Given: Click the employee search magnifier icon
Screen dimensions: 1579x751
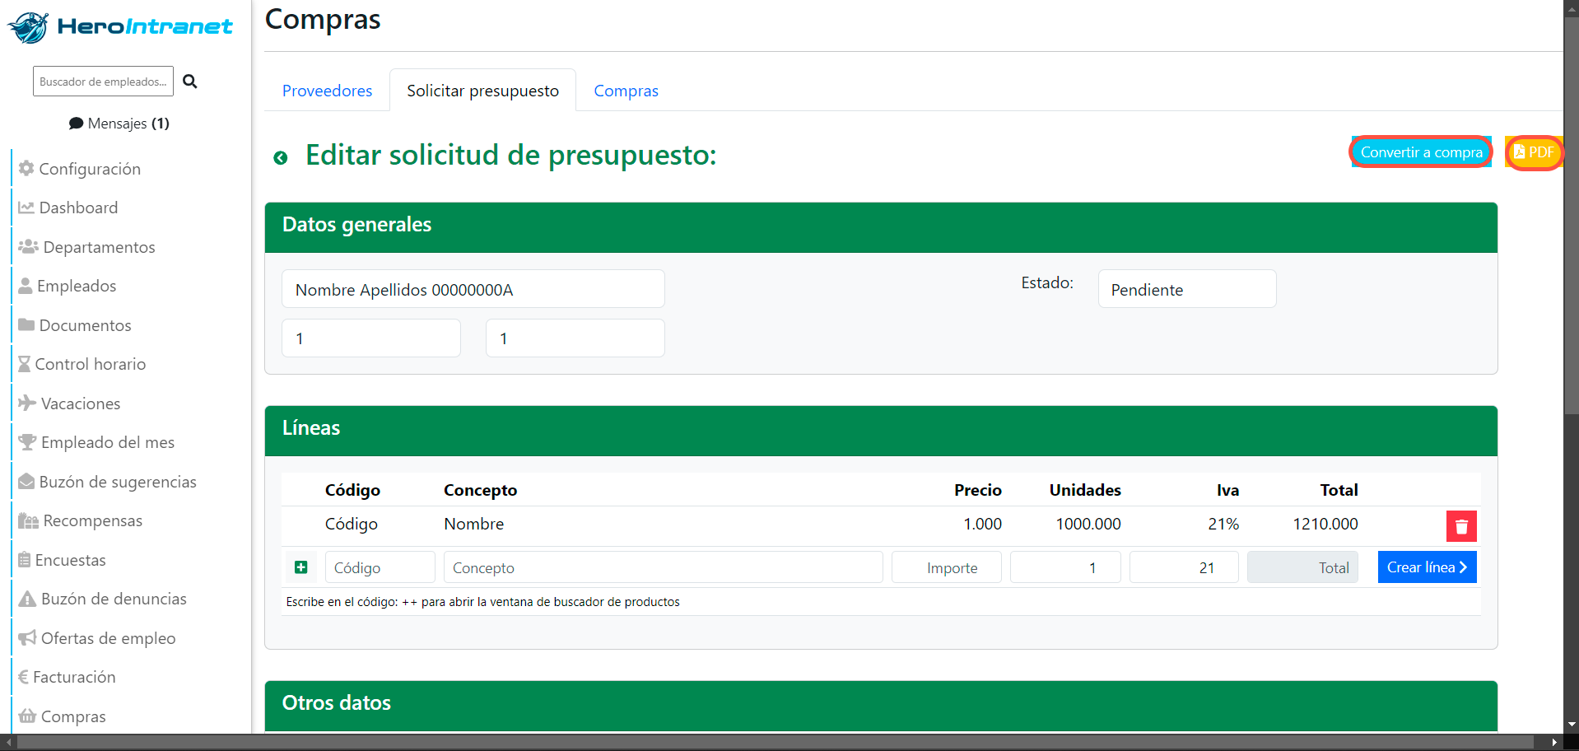Looking at the screenshot, I should [190, 82].
